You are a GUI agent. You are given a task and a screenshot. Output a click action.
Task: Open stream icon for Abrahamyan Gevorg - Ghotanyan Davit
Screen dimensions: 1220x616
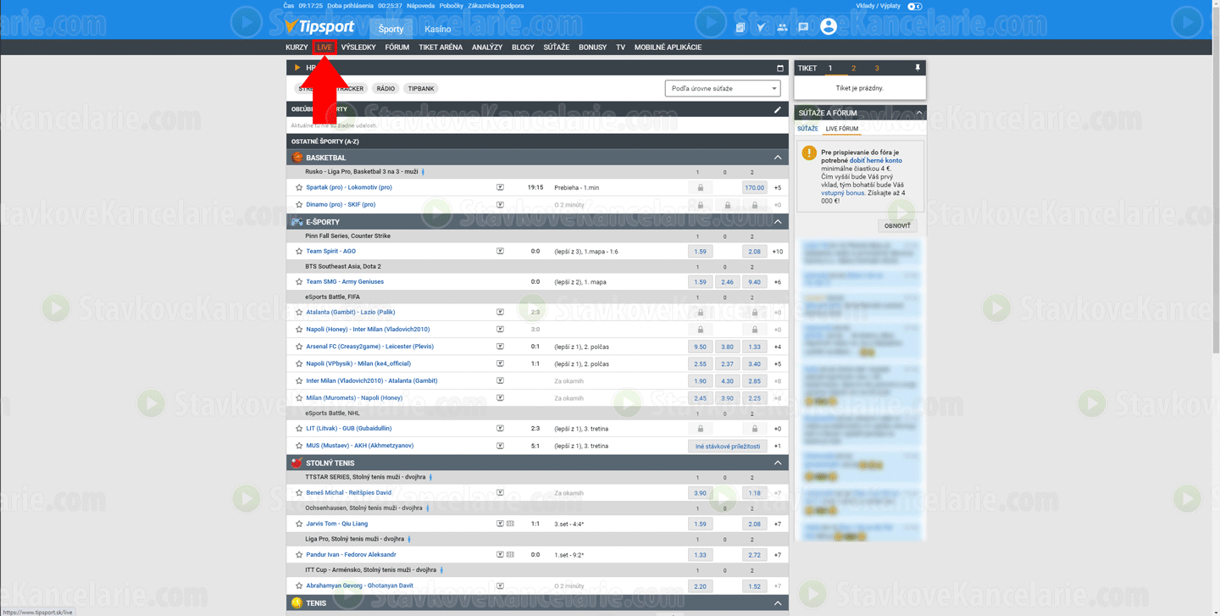click(500, 585)
